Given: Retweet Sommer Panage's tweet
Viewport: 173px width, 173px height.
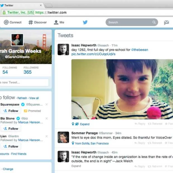Looking at the screenshot, I should (155, 143).
